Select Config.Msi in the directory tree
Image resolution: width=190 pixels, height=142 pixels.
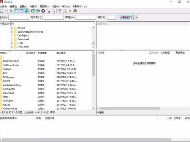tap(24, 35)
